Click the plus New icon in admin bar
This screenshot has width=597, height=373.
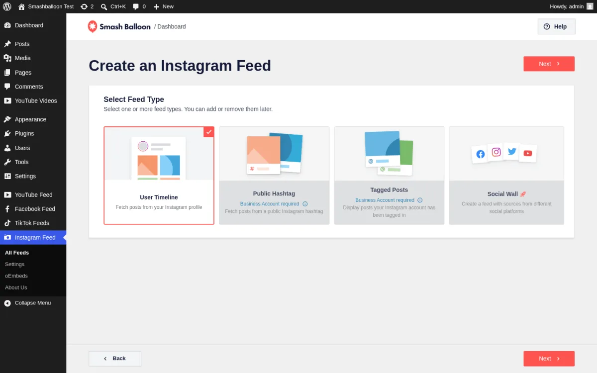[x=156, y=6]
